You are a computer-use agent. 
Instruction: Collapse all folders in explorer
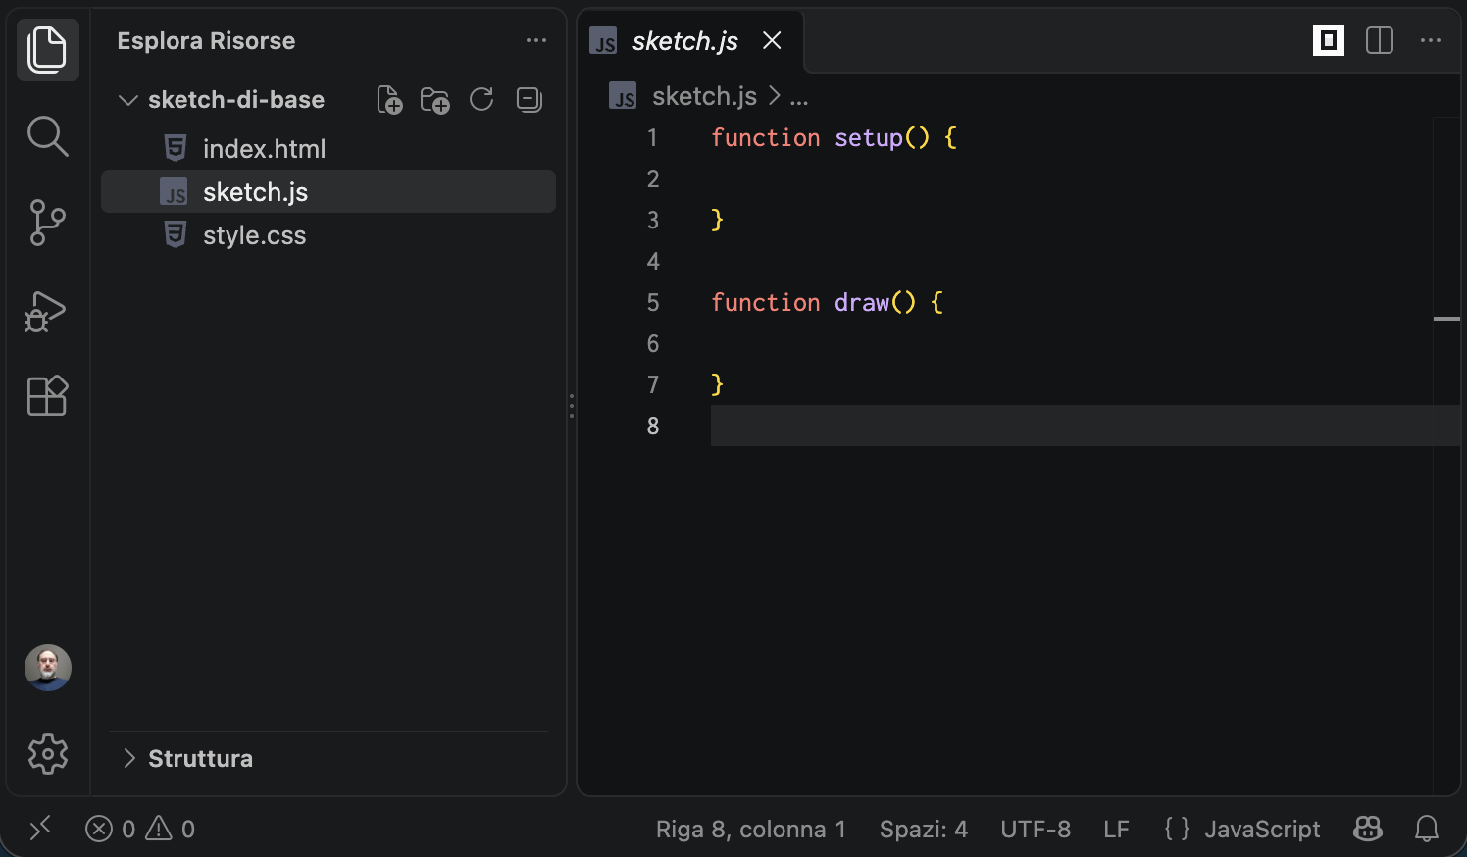click(530, 100)
